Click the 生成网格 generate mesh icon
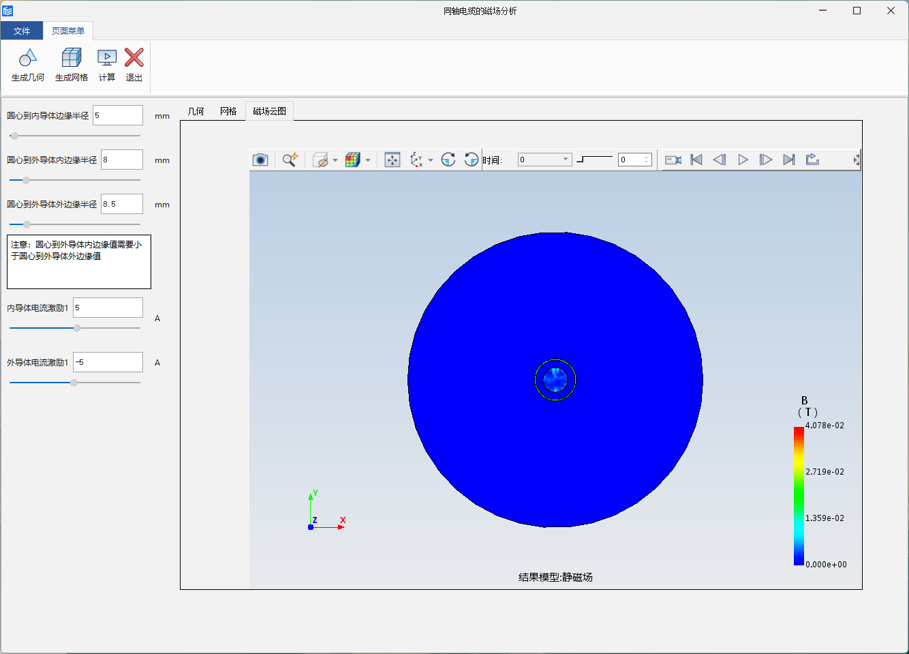This screenshot has height=654, width=909. click(x=72, y=58)
